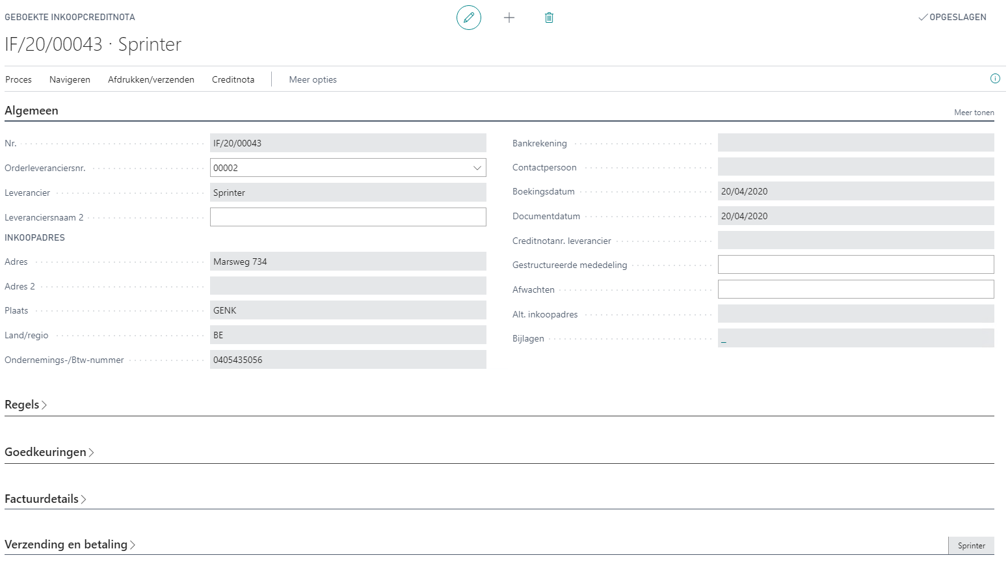This screenshot has width=1008, height=564.
Task: Click the Leveranciersnaam 2 input field
Action: pyautogui.click(x=348, y=217)
